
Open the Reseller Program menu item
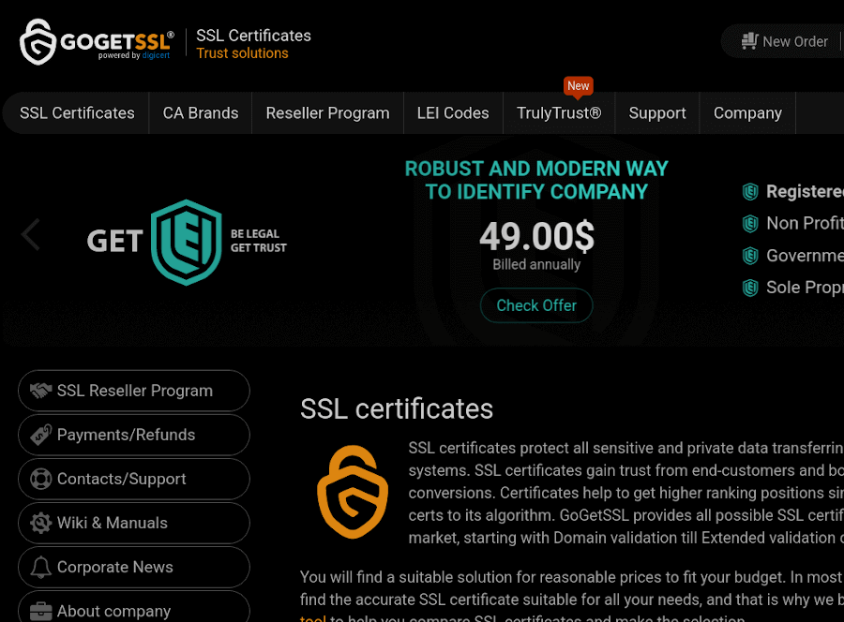tap(327, 113)
